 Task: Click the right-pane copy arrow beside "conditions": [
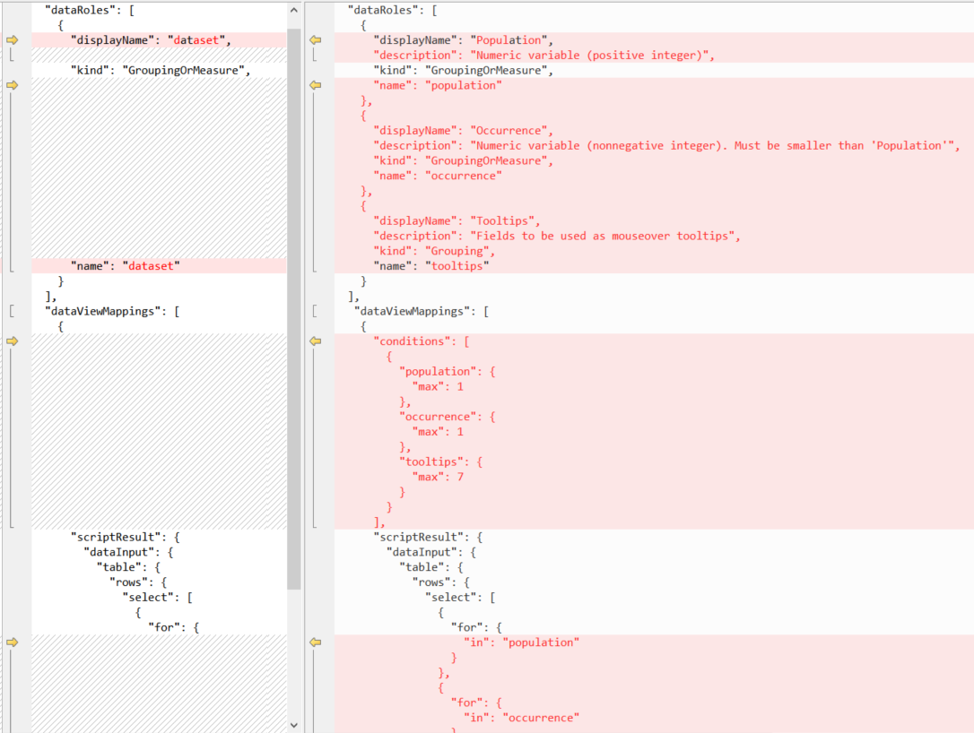click(x=316, y=341)
